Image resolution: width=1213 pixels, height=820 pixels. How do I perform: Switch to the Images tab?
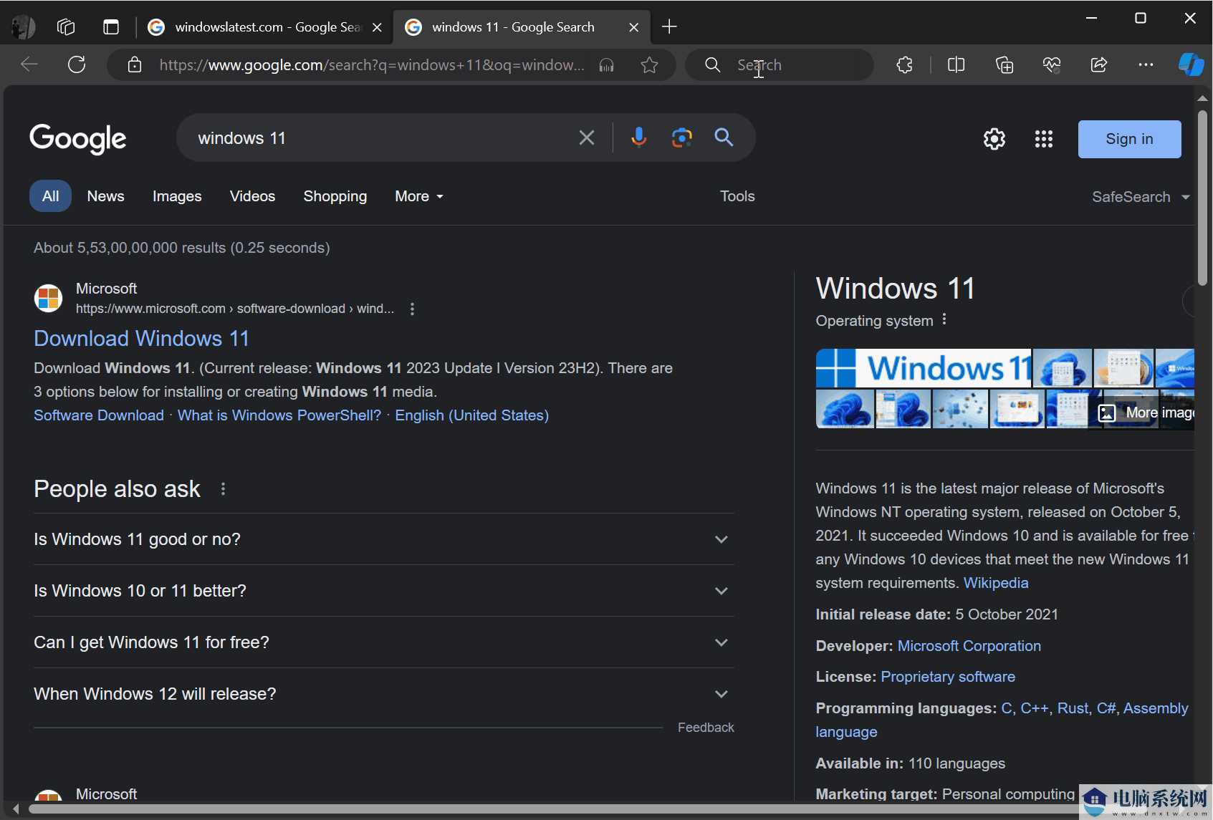(177, 196)
